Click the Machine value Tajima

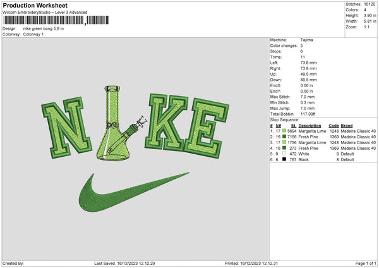click(x=307, y=40)
